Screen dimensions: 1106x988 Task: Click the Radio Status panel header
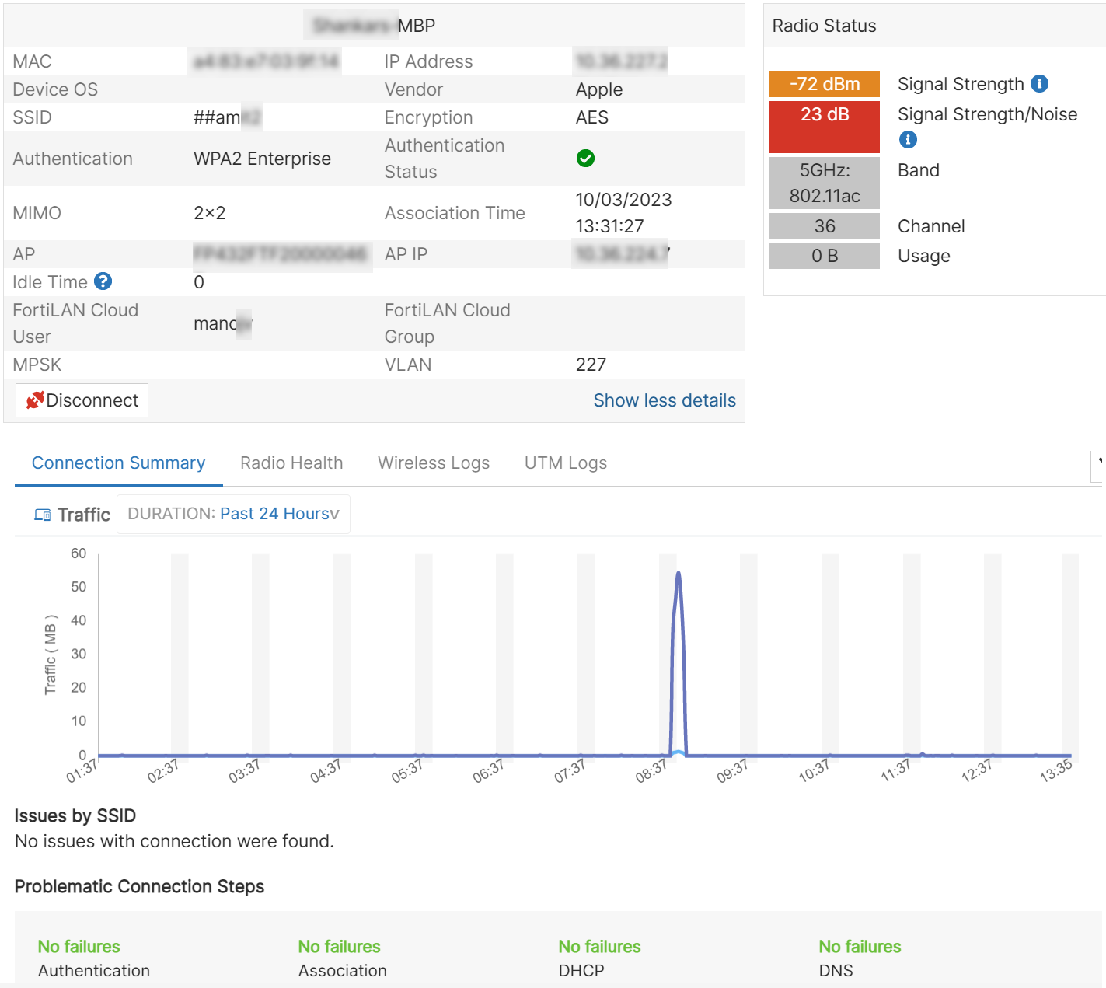click(935, 26)
